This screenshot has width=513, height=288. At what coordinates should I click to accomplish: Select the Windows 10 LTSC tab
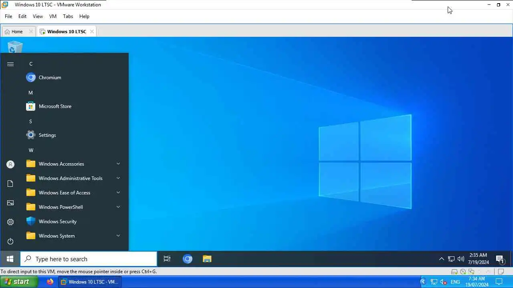coord(67,32)
